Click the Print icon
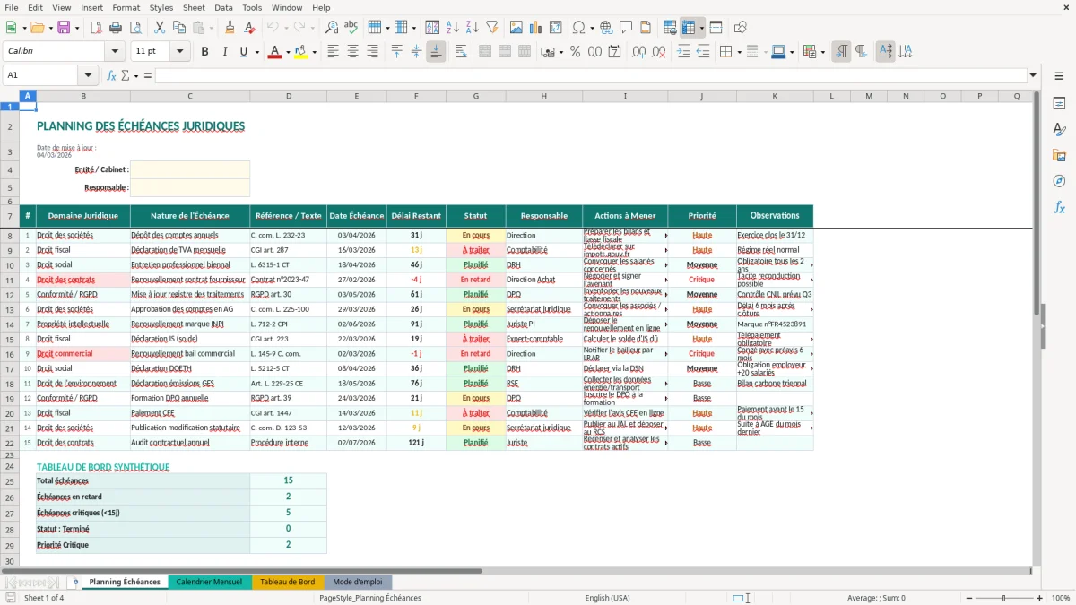The width and height of the screenshot is (1076, 605). pyautogui.click(x=116, y=28)
